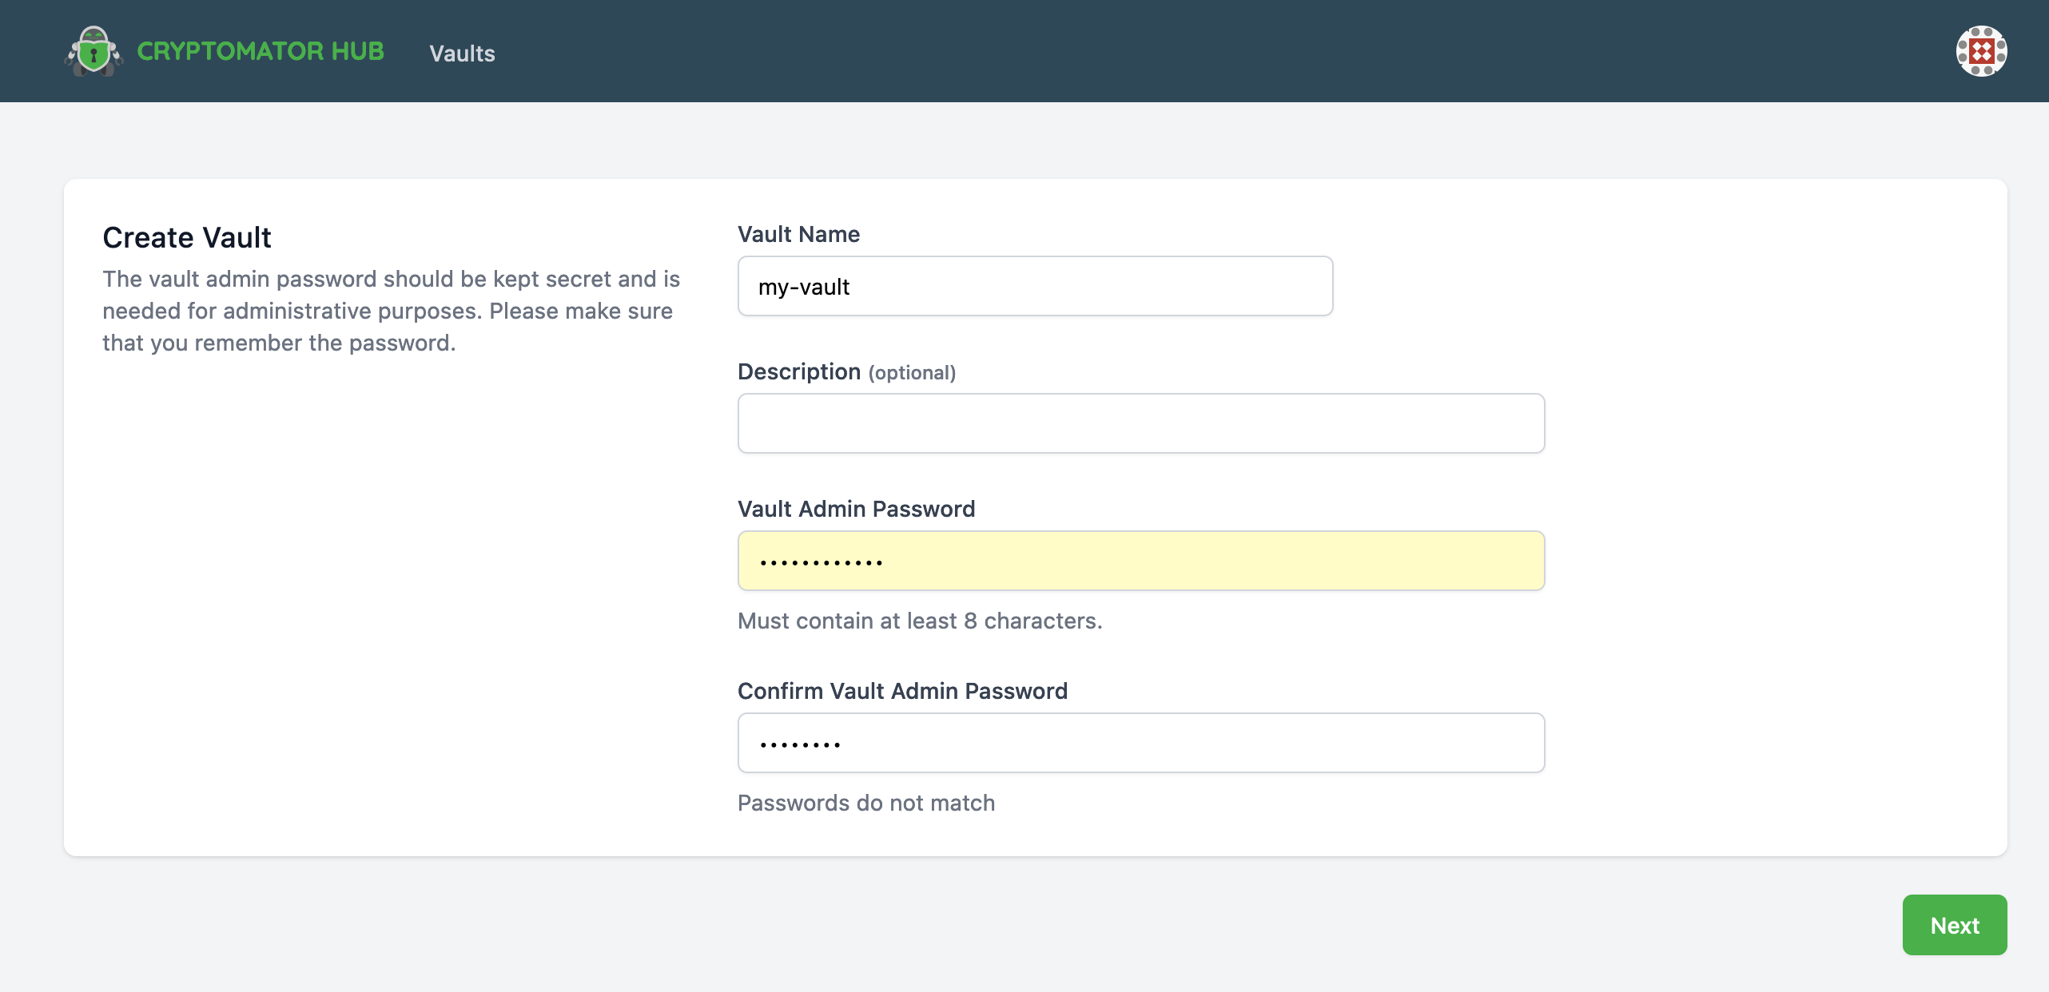Click the vault admin password explanation paragraph
Viewport: 2049px width, 992px height.
(x=391, y=311)
